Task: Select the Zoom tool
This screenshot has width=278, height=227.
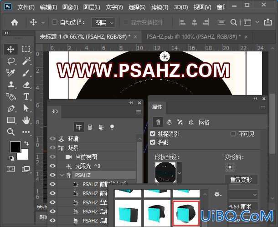Action: tap(10, 132)
